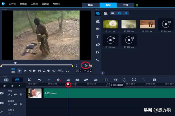Open the 工具 (Tools) menu

click(34, 4)
